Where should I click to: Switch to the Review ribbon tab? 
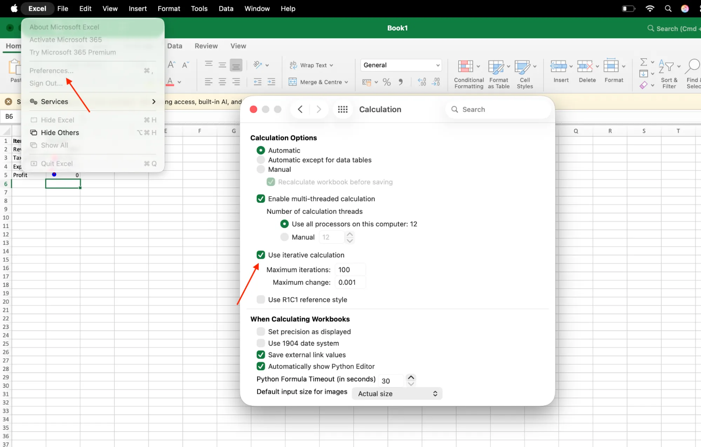point(206,46)
